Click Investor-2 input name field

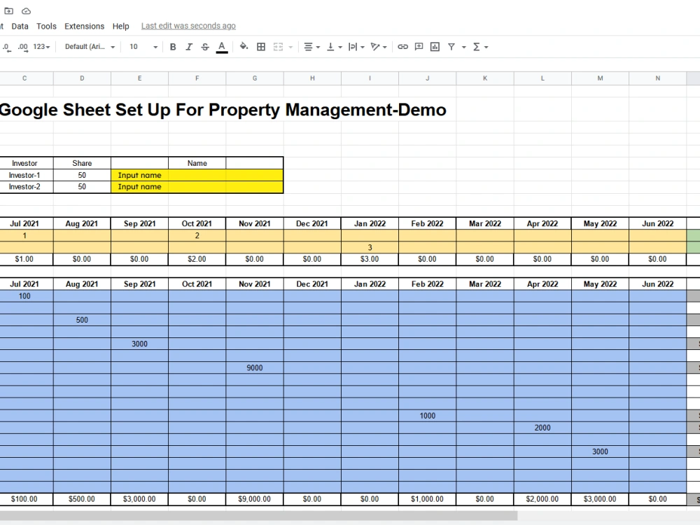click(197, 187)
